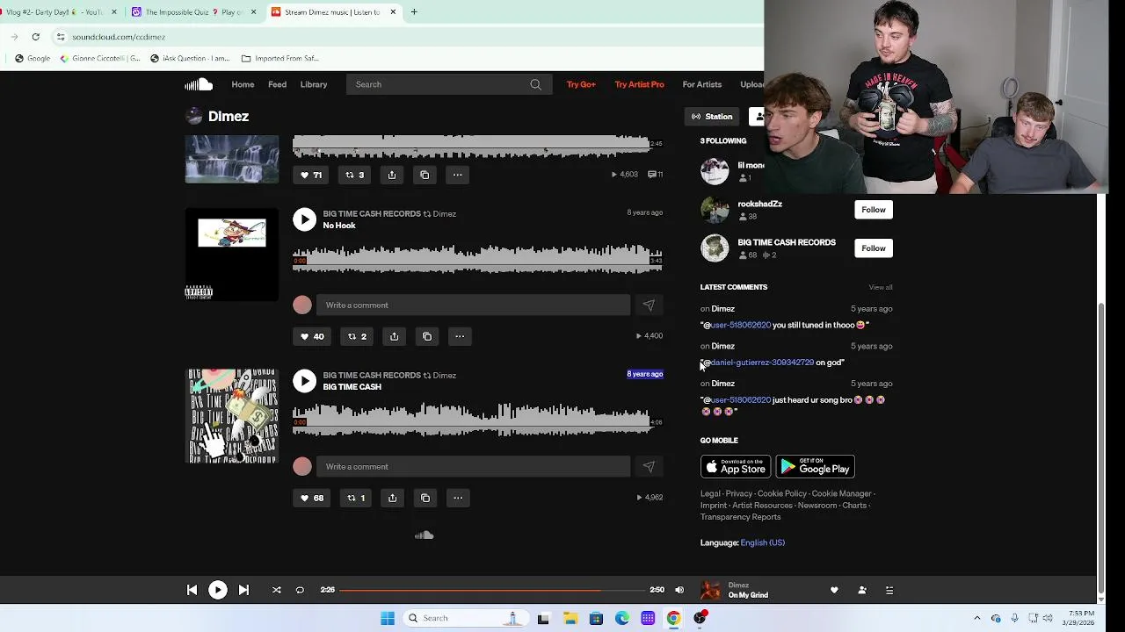Toggle repeat in the player bar

coord(300,590)
